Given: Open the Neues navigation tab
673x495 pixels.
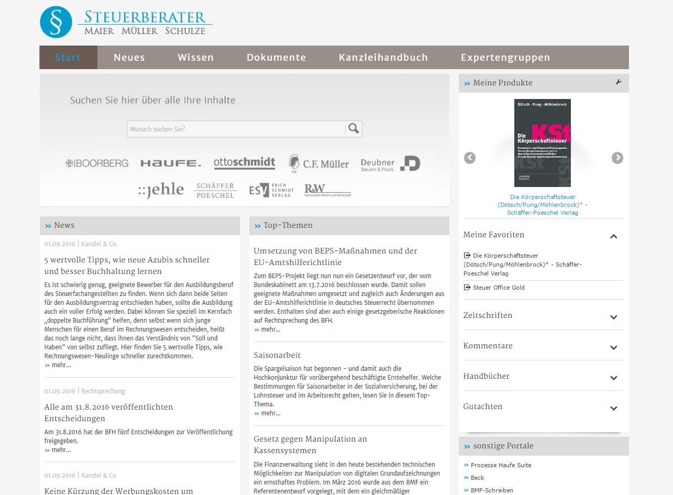Looking at the screenshot, I should point(129,58).
